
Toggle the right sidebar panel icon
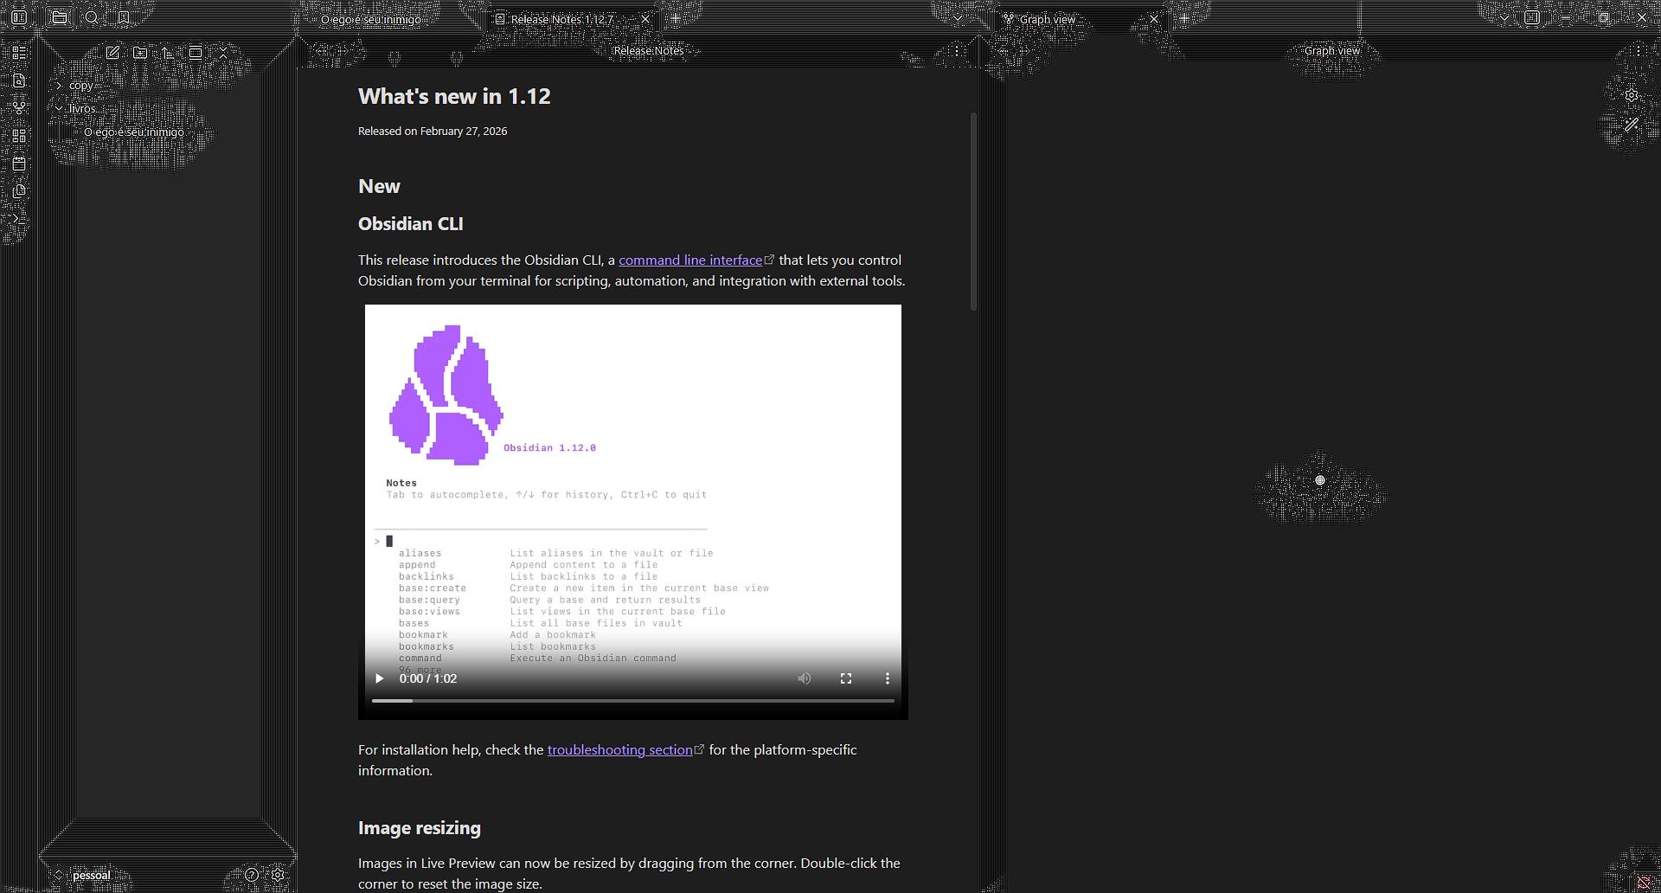pyautogui.click(x=1532, y=17)
